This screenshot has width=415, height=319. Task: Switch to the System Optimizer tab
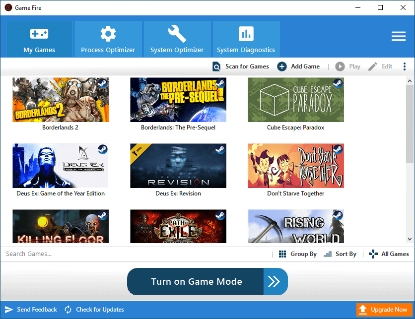click(177, 39)
